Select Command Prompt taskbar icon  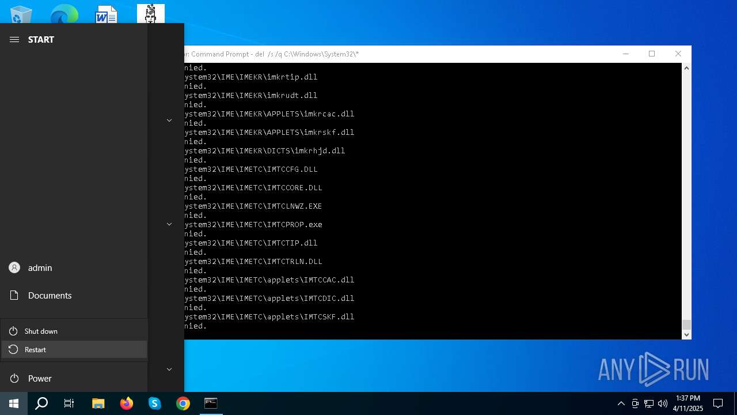pyautogui.click(x=211, y=403)
